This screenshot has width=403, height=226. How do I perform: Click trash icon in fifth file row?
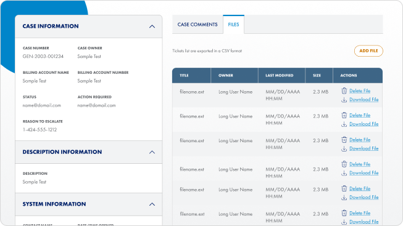[x=344, y=188]
